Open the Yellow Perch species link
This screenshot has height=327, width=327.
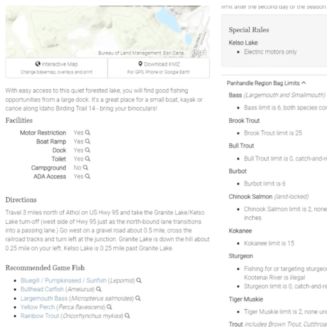tap(38, 307)
